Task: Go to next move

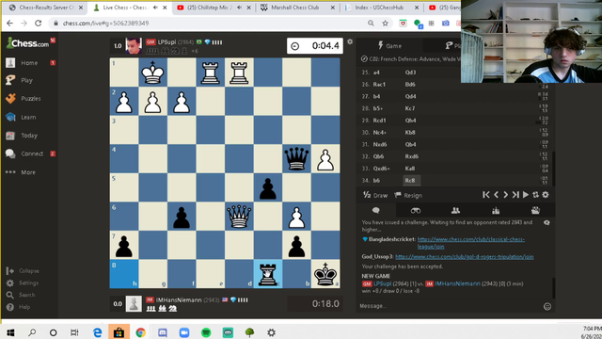Action: coord(506,195)
